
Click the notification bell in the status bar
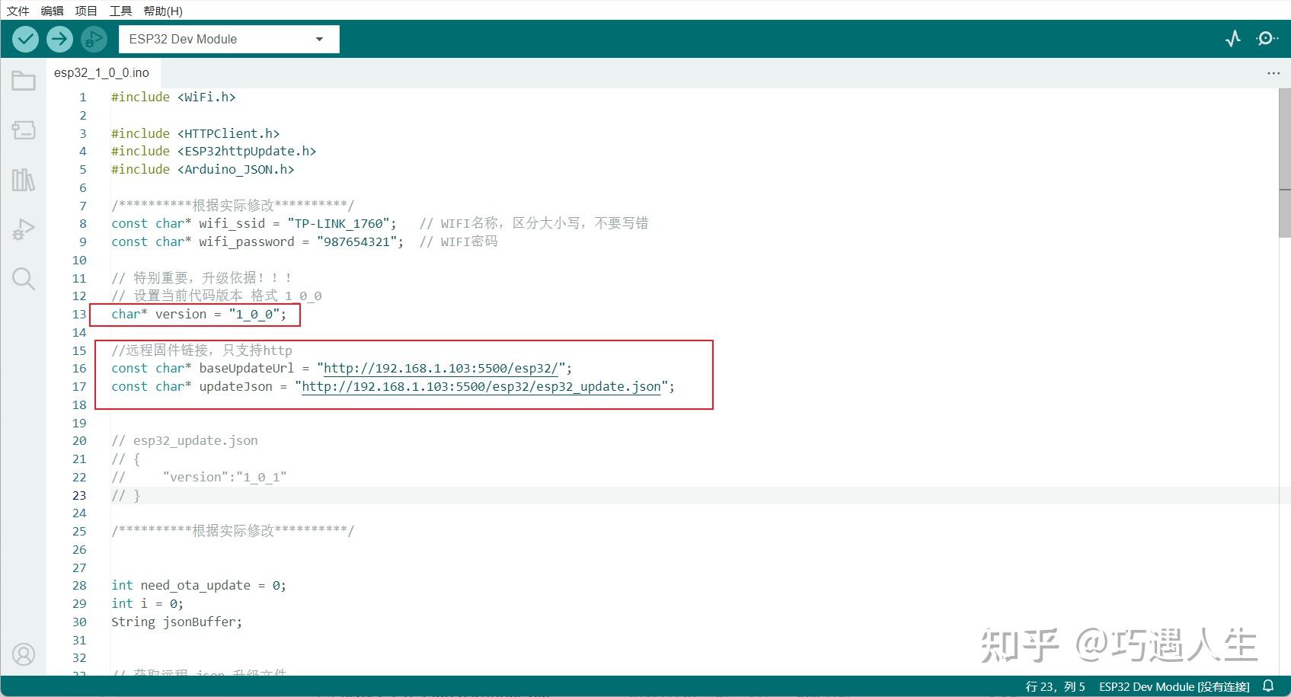tap(1270, 686)
